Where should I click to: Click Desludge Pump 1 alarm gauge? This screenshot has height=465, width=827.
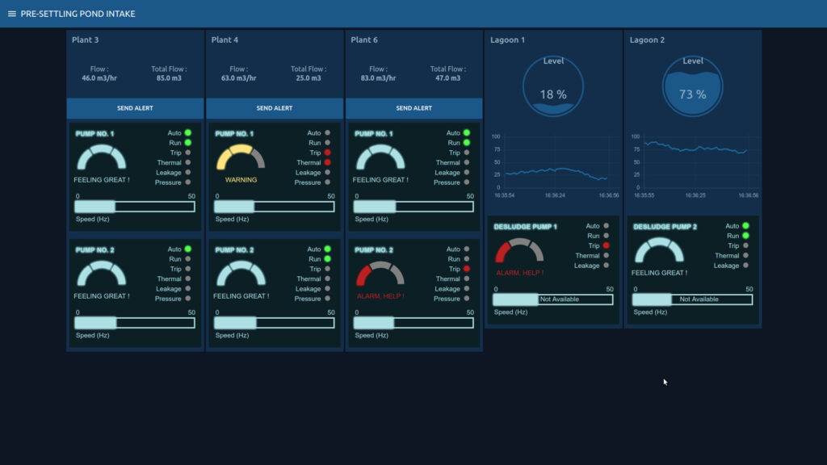[520, 251]
